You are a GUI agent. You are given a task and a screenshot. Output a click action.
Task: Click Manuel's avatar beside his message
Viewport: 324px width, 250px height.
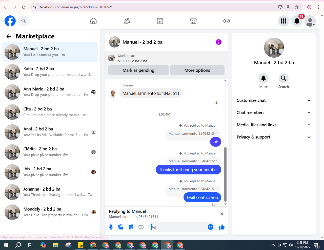click(113, 94)
